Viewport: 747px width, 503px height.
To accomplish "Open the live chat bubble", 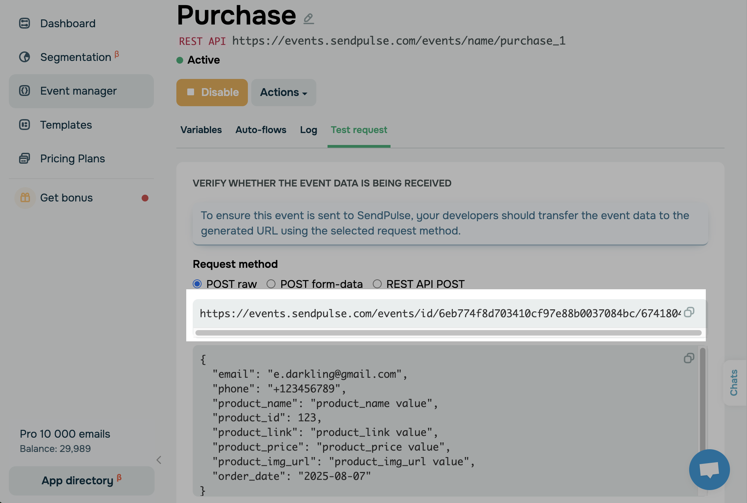I will pyautogui.click(x=709, y=470).
